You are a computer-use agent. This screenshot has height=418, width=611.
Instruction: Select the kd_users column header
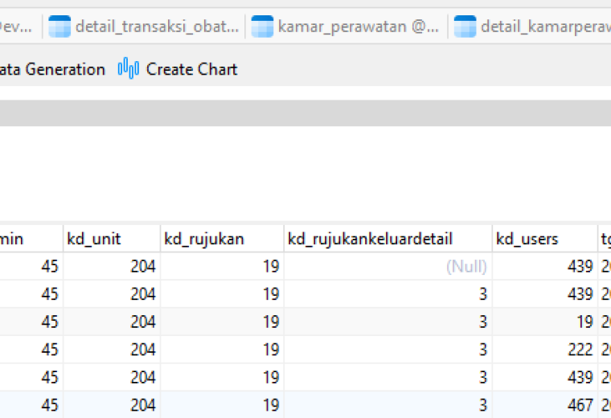pyautogui.click(x=545, y=239)
